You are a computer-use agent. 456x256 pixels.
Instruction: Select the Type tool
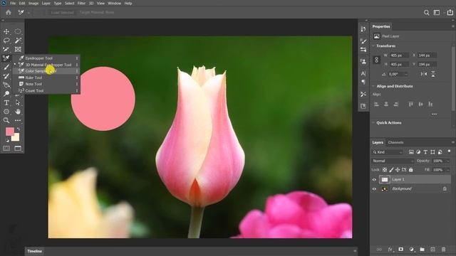(x=6, y=102)
